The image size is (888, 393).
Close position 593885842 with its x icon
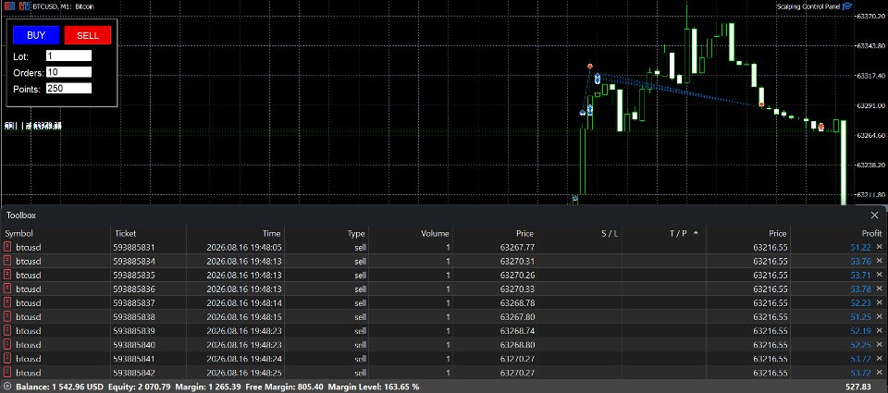[x=879, y=372]
